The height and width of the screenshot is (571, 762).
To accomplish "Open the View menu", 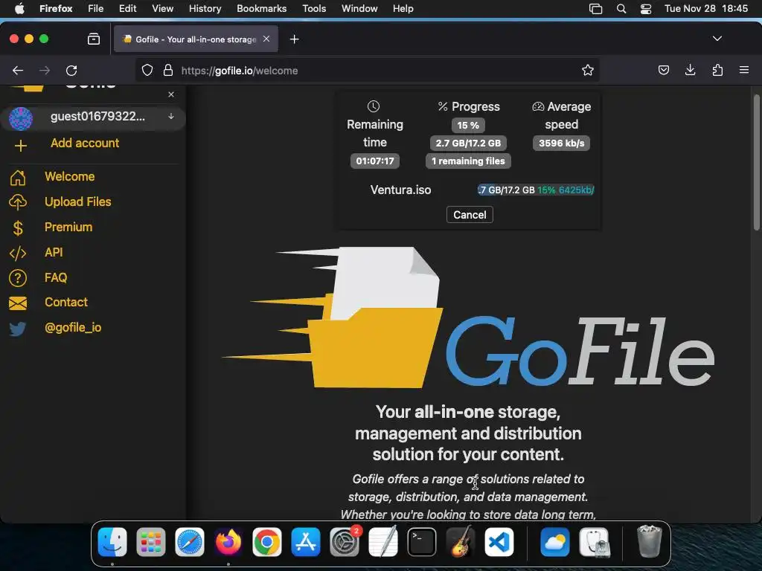I will click(x=163, y=9).
